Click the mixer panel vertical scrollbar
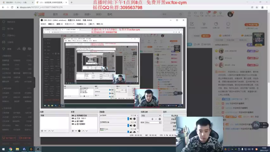The width and height of the screenshot is (270, 152). 138,123
